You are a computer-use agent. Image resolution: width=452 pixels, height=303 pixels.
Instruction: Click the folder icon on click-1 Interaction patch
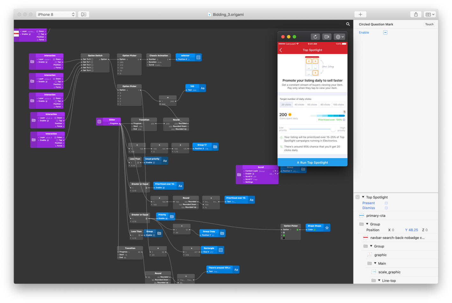coord(32,61)
